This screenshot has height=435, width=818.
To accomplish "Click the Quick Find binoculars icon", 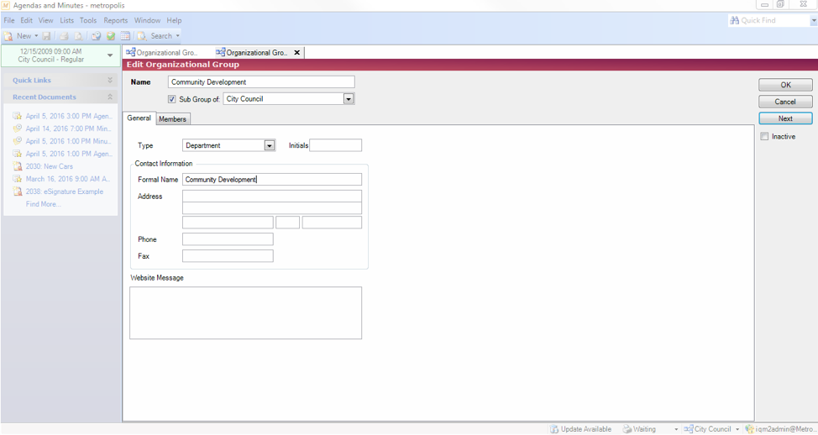I will (x=735, y=20).
